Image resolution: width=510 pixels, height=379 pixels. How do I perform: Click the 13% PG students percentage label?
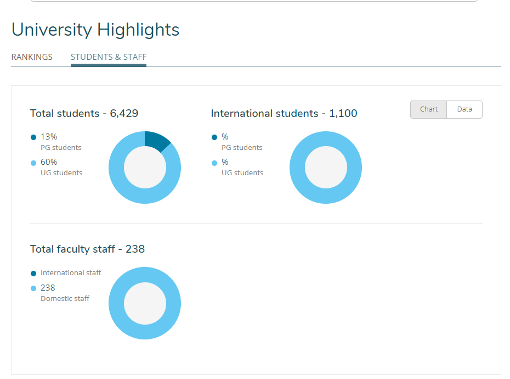(49, 137)
